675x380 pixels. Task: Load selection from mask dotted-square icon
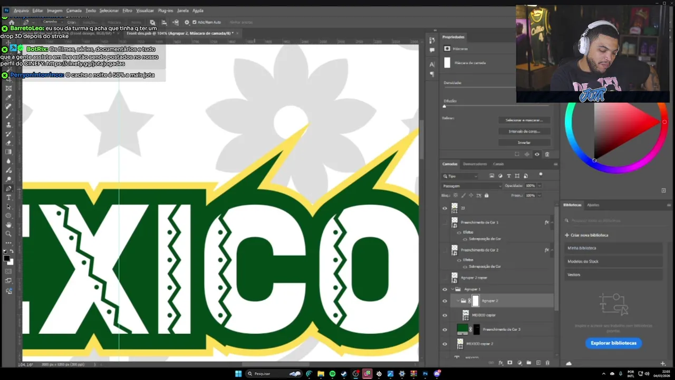[517, 154]
